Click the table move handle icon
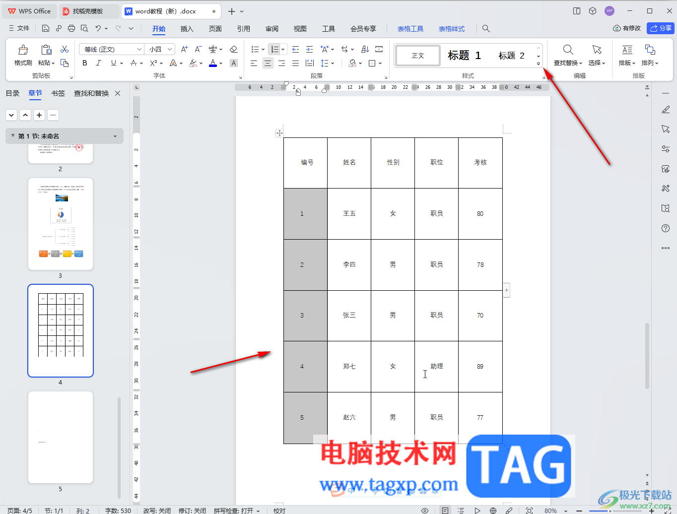This screenshot has width=677, height=514. (279, 133)
